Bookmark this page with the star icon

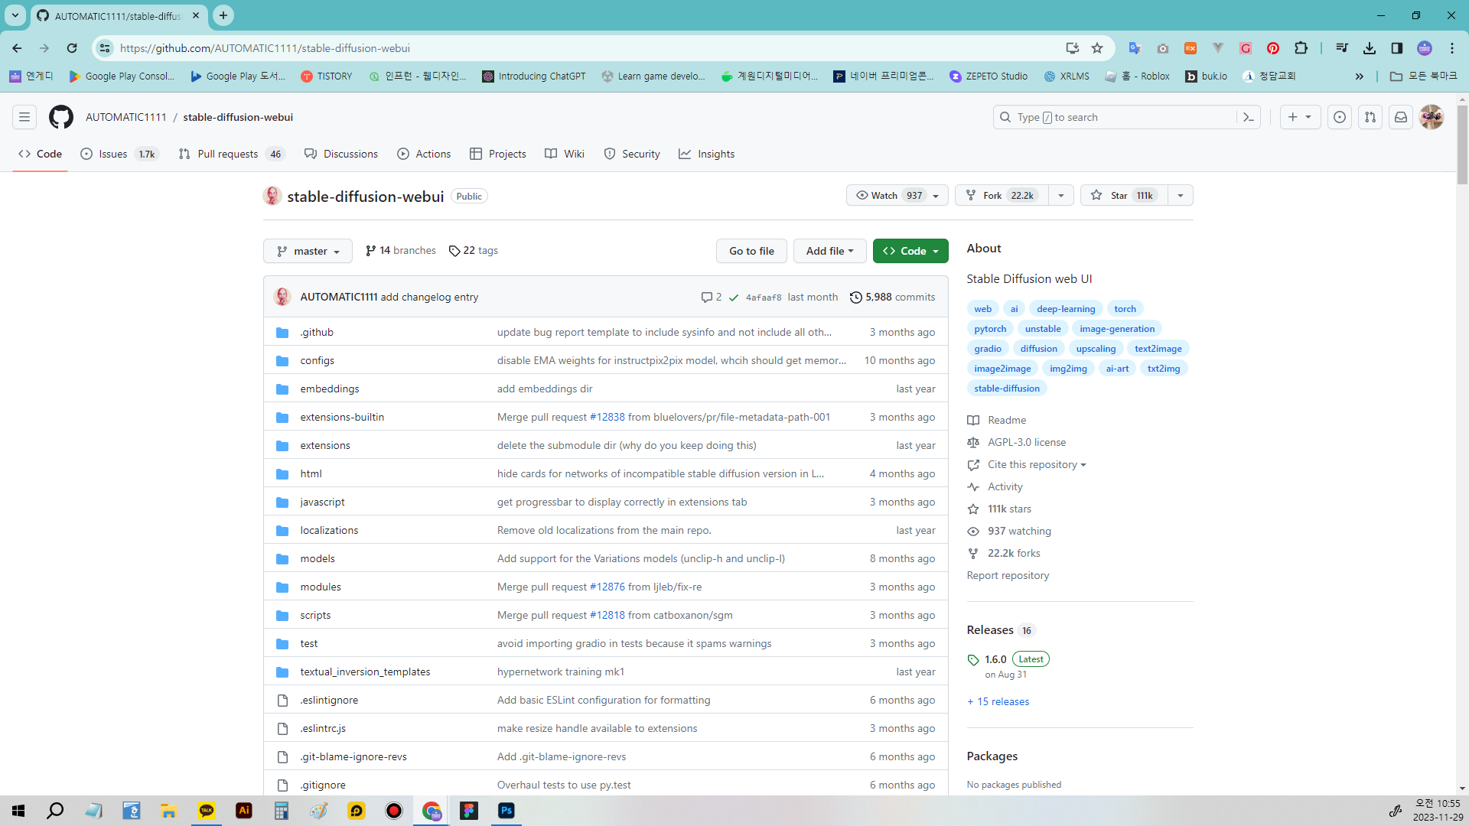pyautogui.click(x=1097, y=48)
